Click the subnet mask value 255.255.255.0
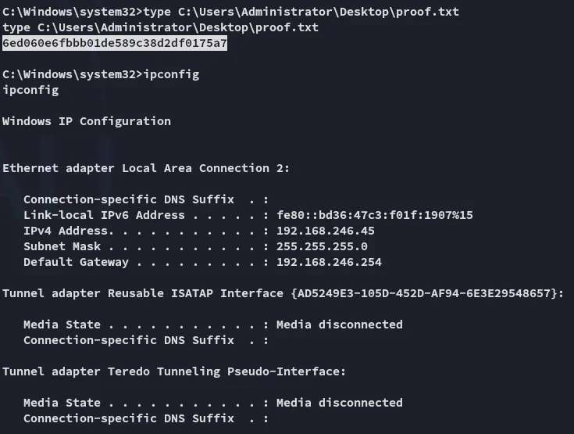574x434 pixels. click(322, 246)
